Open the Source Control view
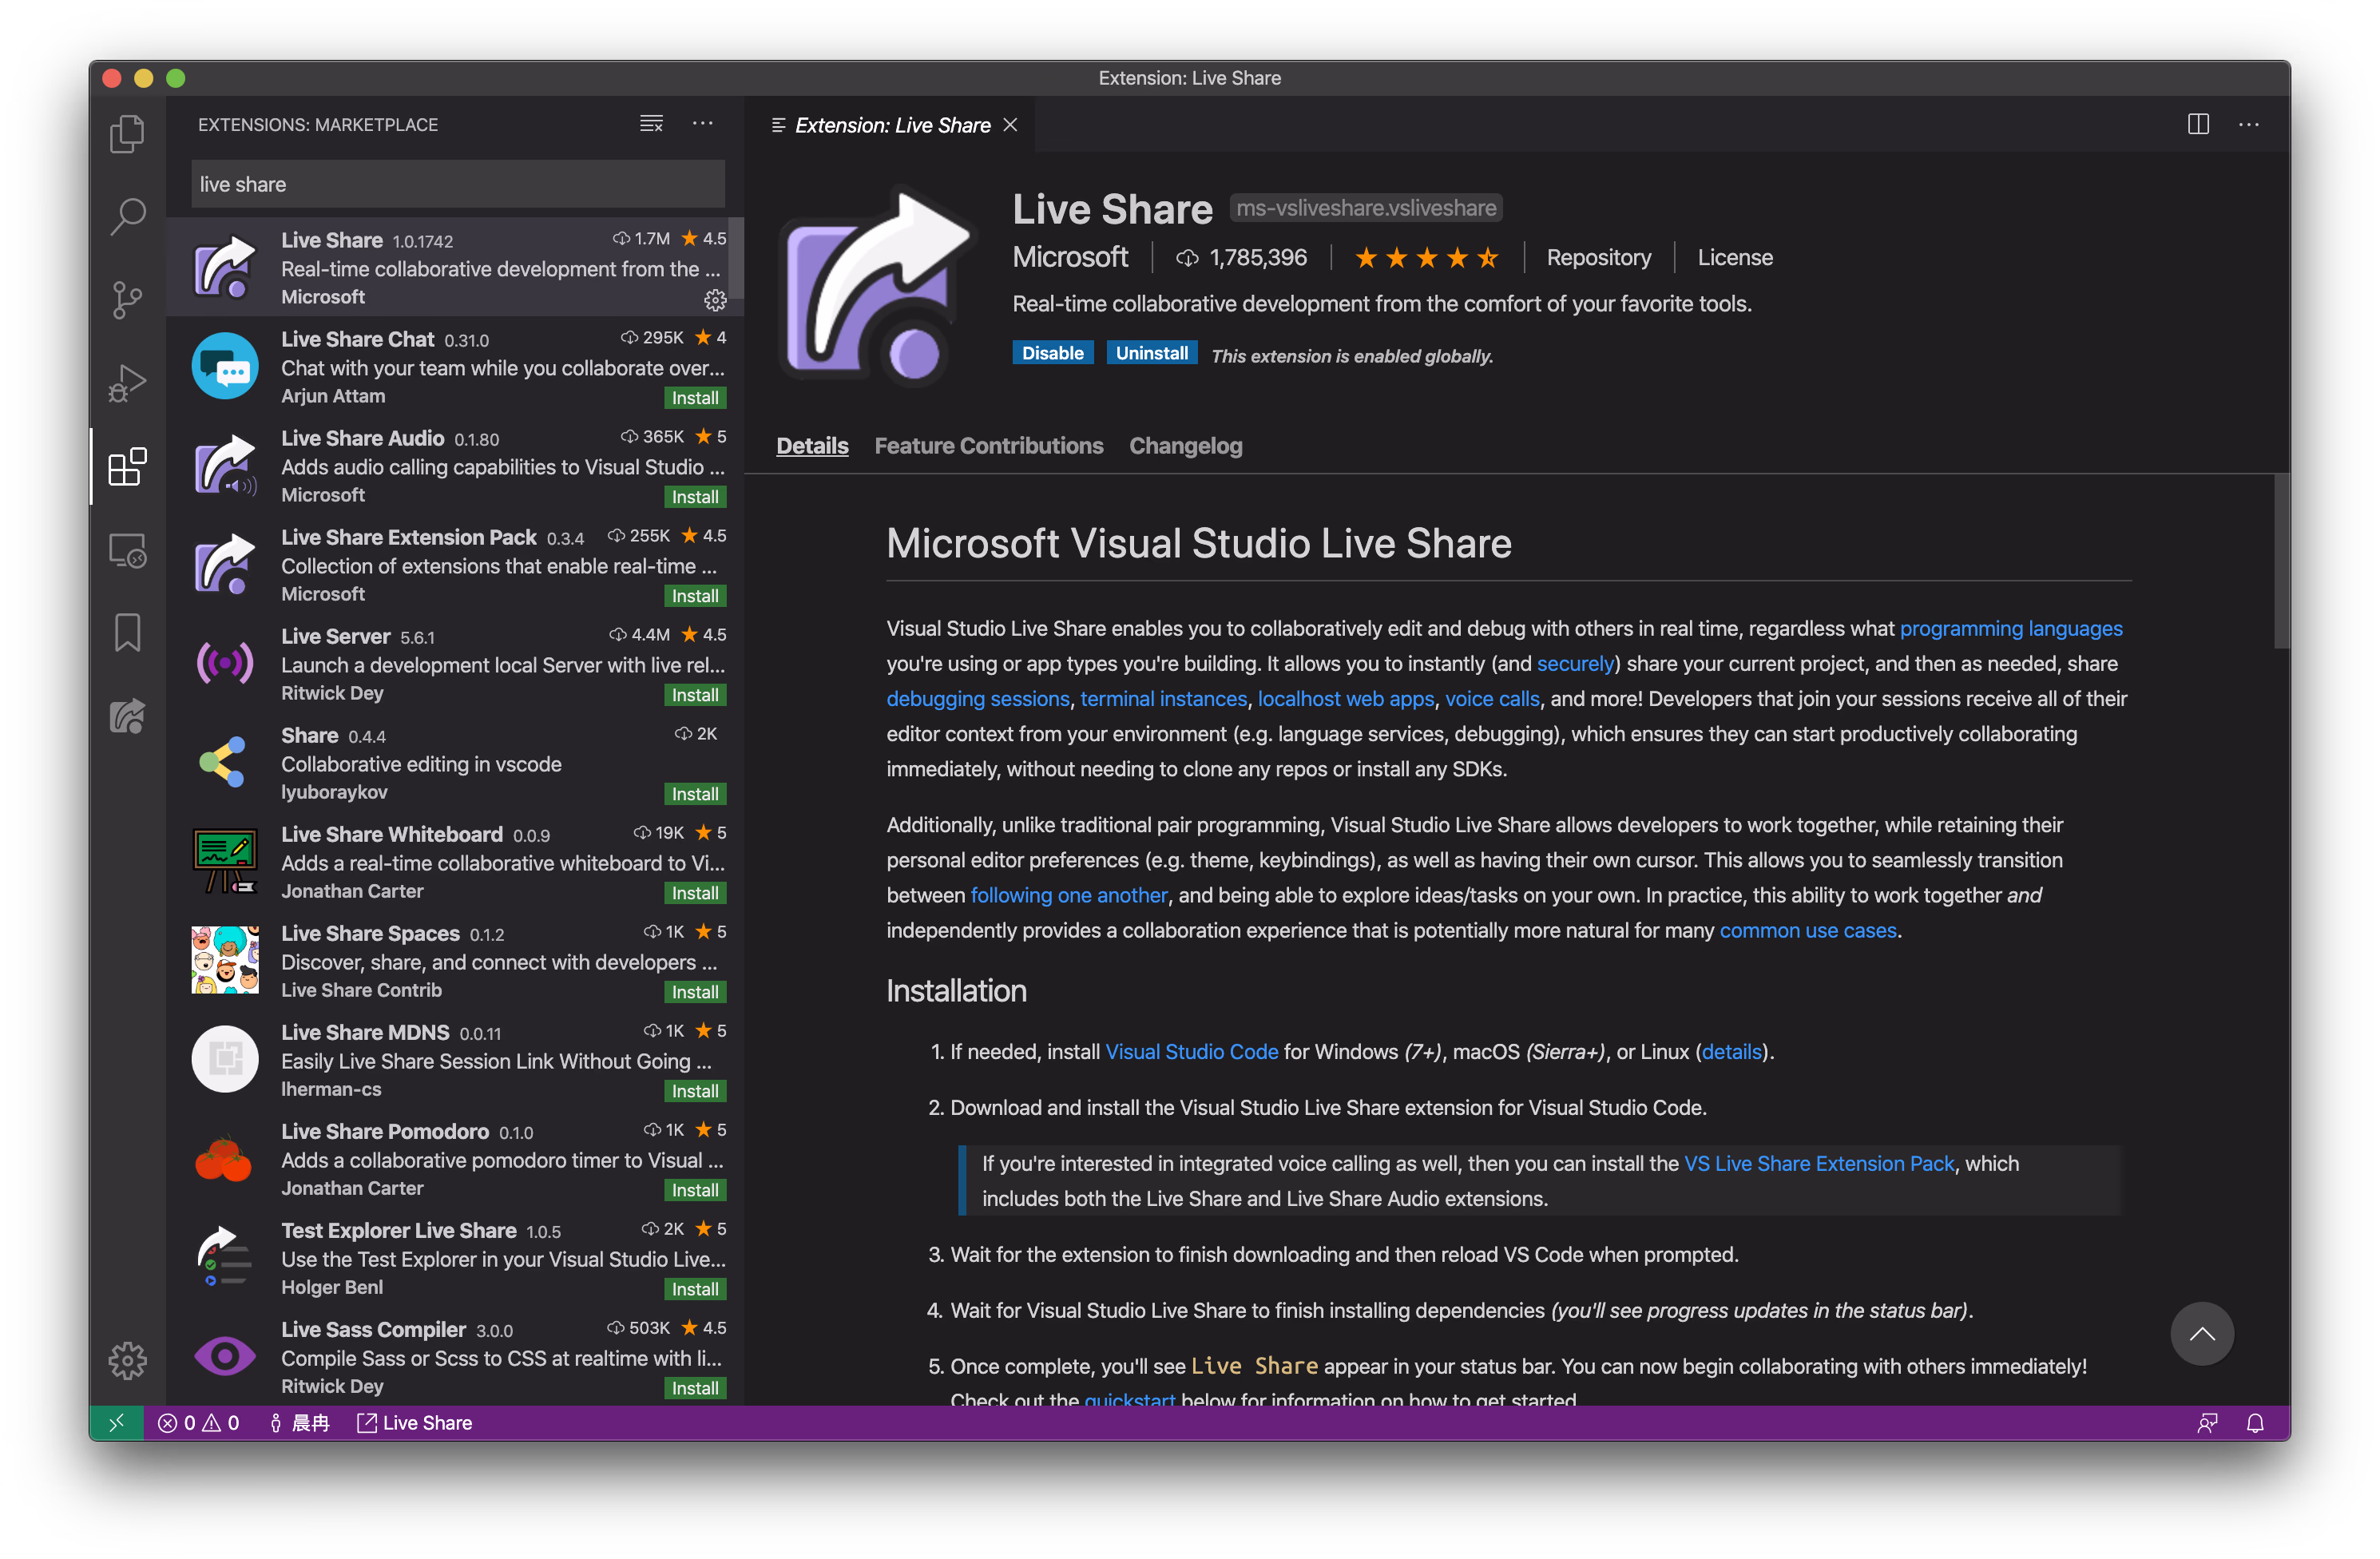 127,299
